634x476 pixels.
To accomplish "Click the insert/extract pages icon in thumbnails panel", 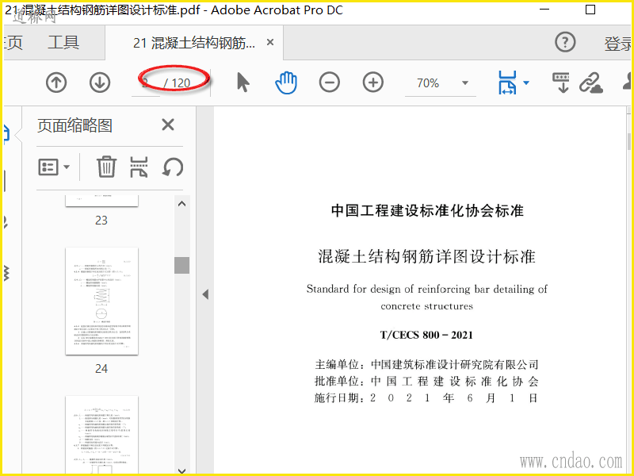I will point(139,167).
